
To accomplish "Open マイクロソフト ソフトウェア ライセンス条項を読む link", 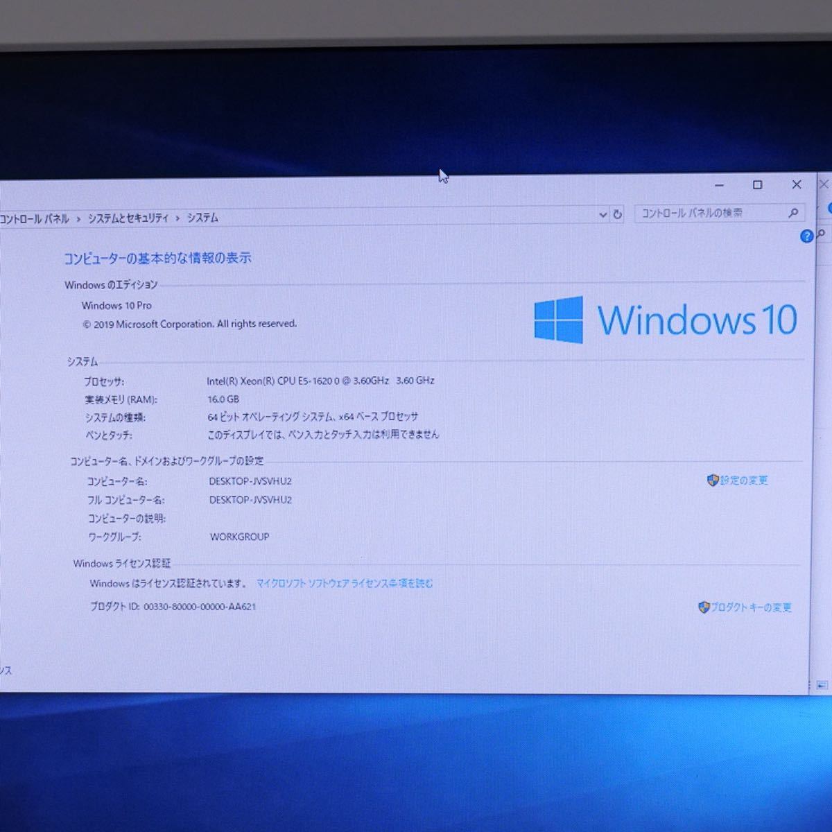I will (x=345, y=584).
